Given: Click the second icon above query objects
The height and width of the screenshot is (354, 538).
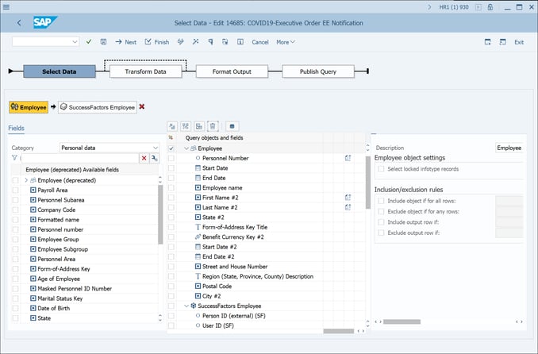Looking at the screenshot, I should pyautogui.click(x=186, y=126).
